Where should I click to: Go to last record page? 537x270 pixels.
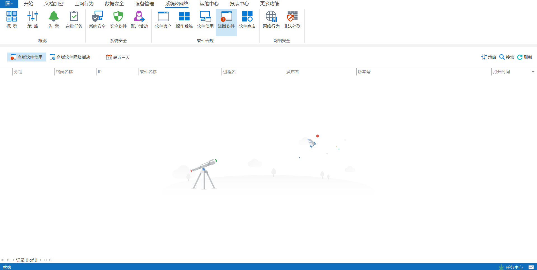[x=51, y=260]
